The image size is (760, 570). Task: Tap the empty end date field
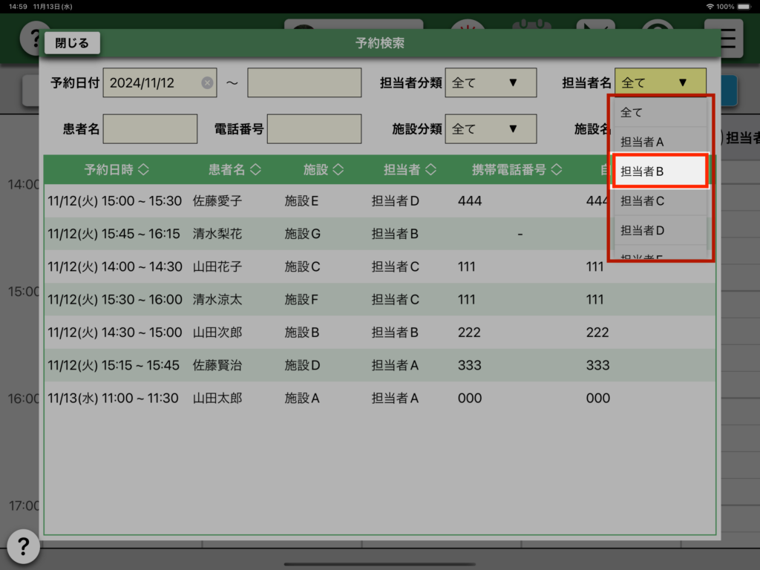coord(304,83)
